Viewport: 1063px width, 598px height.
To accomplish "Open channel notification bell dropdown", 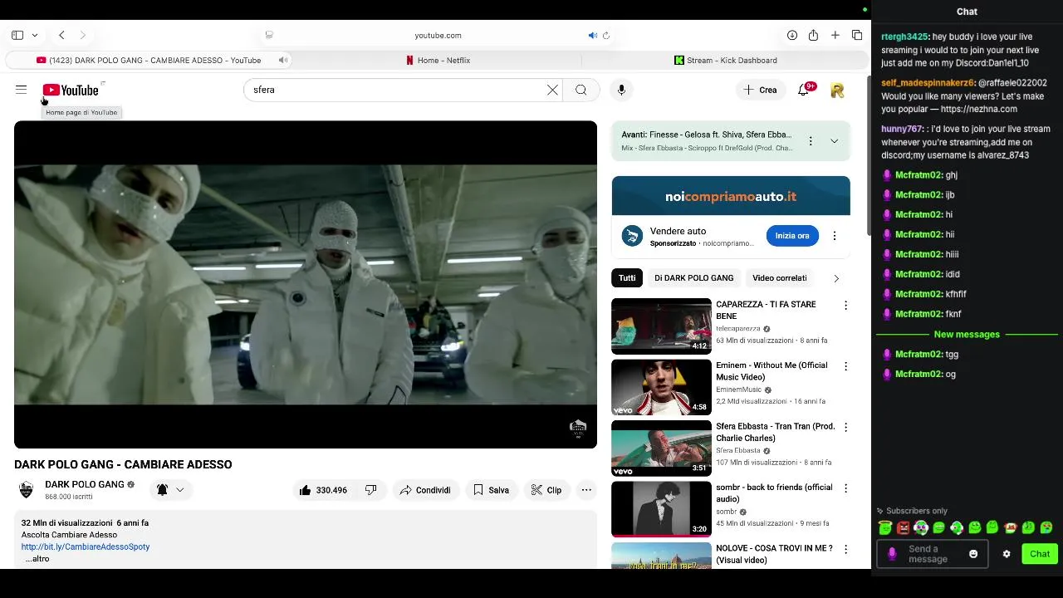I will click(x=170, y=490).
